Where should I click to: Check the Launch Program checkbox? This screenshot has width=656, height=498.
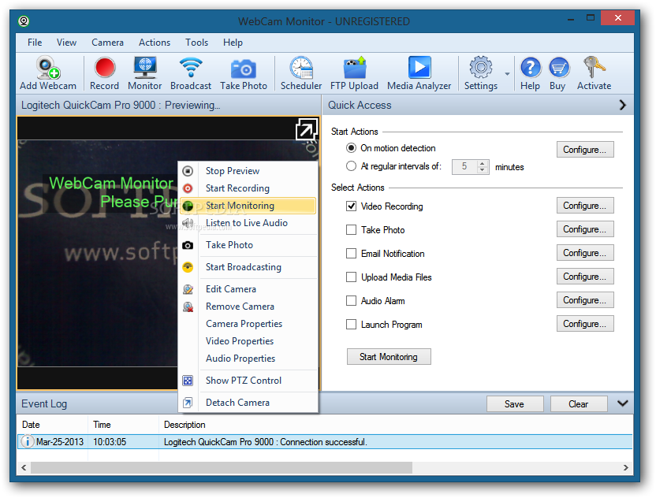[x=352, y=325]
